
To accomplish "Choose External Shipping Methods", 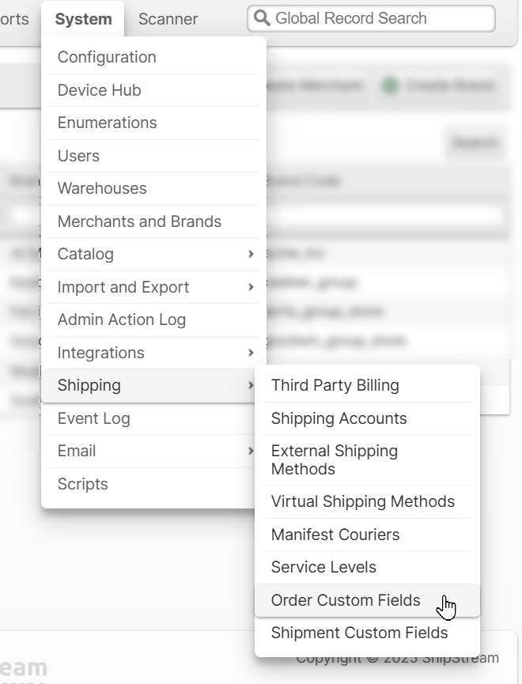I will pos(334,459).
